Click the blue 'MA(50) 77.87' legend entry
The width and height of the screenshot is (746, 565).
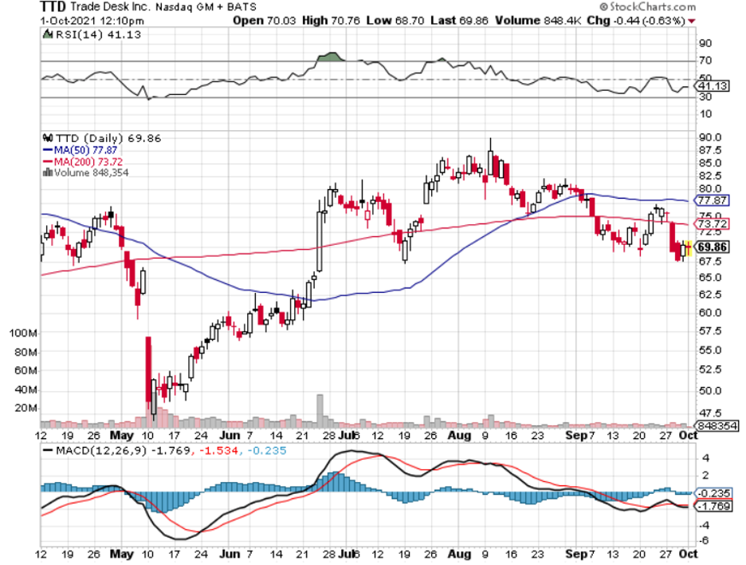point(80,150)
